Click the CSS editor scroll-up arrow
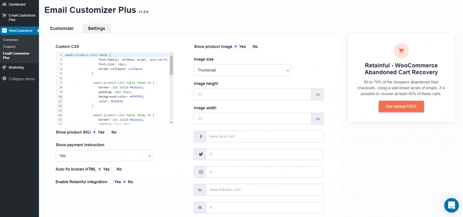The width and height of the screenshot is (463, 217). tap(171, 54)
